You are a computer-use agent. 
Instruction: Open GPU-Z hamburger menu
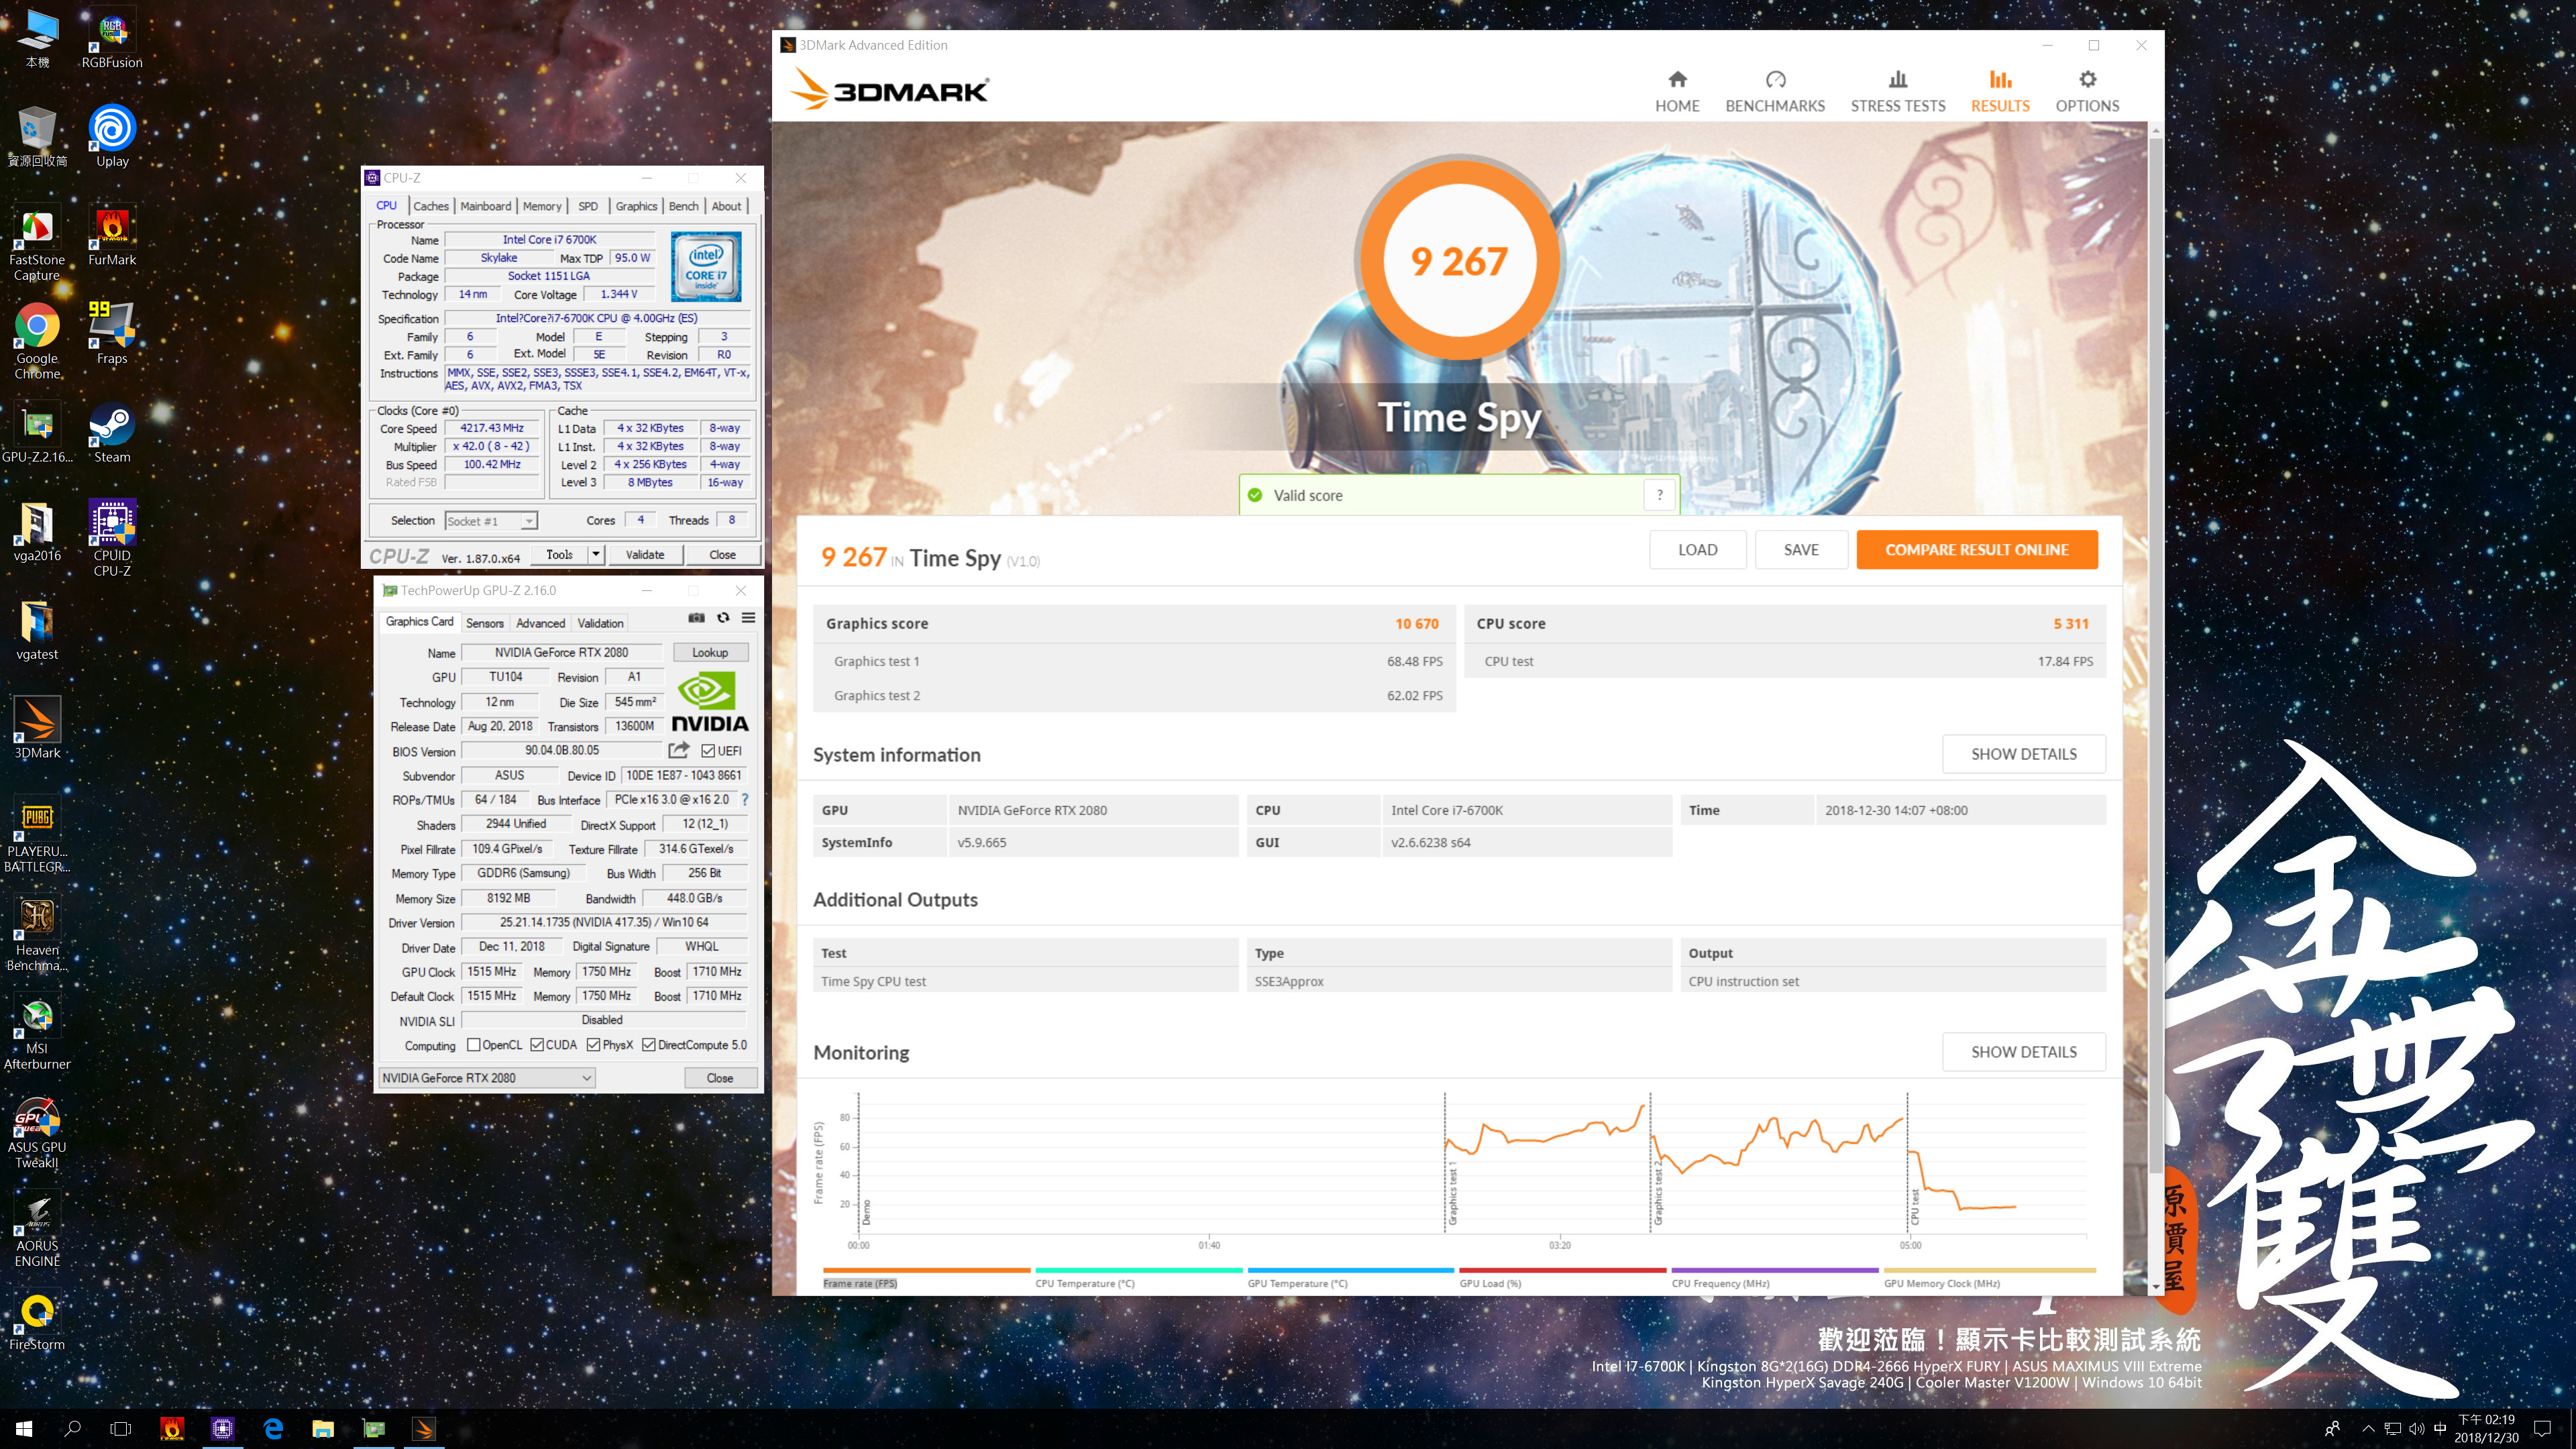tap(748, 618)
